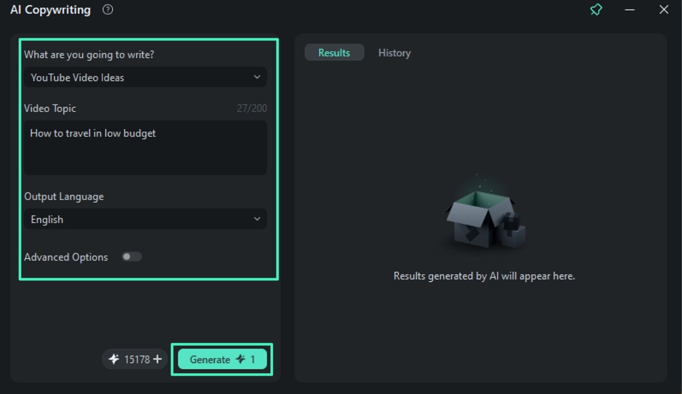Click the 'What are you going to write?' label
The height and width of the screenshot is (394, 682).
(x=89, y=54)
